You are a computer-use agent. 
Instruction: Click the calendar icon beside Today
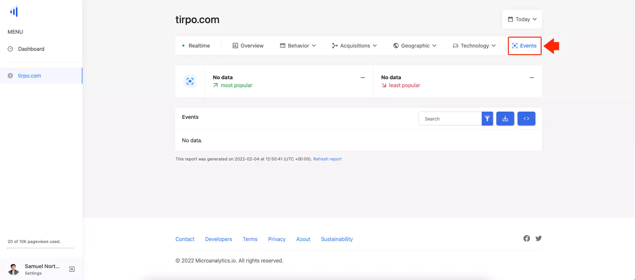coord(511,19)
